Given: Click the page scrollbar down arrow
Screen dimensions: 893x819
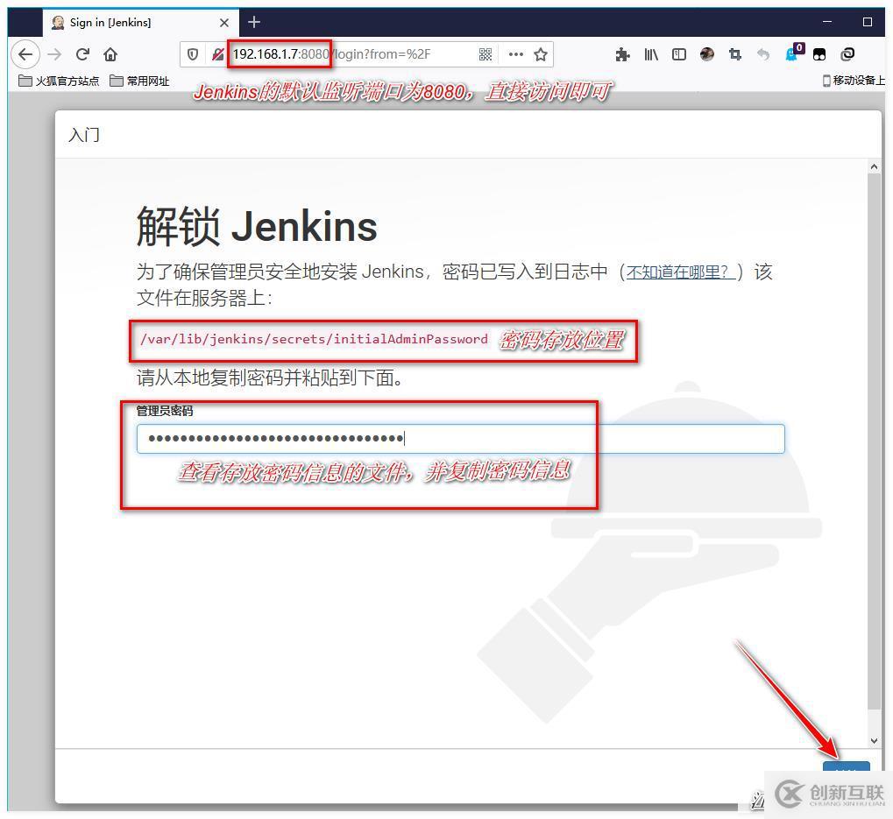Looking at the screenshot, I should [x=874, y=740].
